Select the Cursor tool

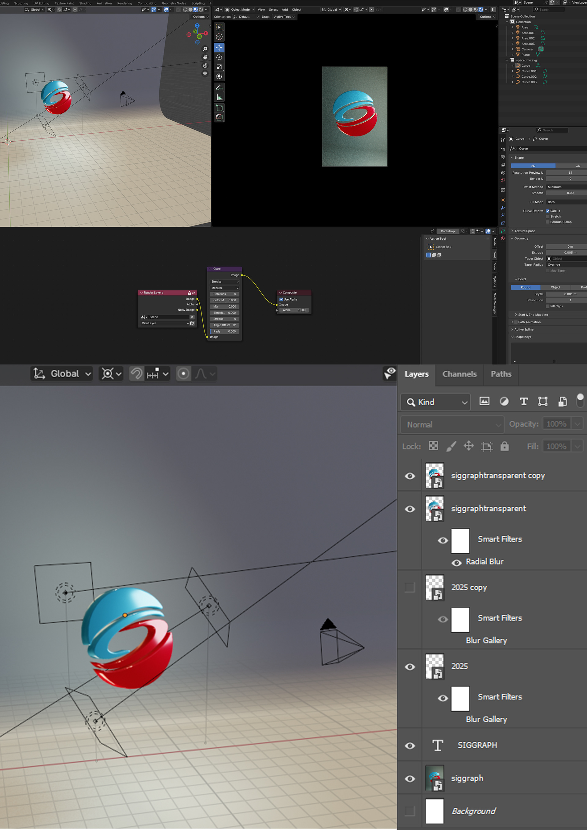tap(219, 36)
